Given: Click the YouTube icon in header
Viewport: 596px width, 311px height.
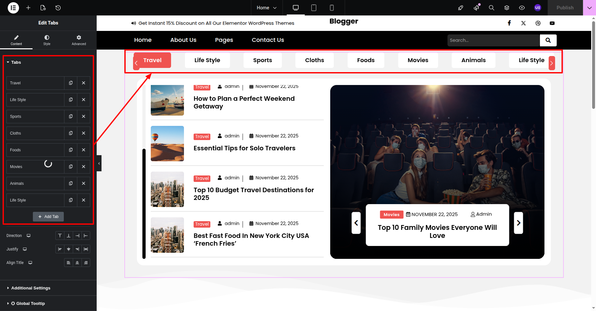Looking at the screenshot, I should (x=552, y=23).
